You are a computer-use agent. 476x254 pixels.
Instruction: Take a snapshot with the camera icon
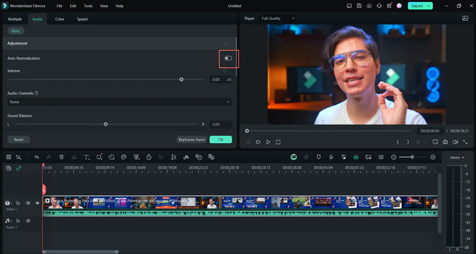click(445, 142)
